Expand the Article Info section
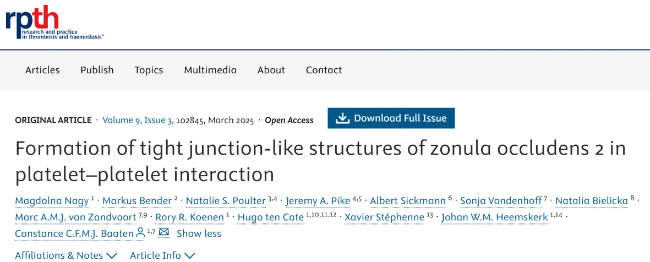 click(162, 255)
